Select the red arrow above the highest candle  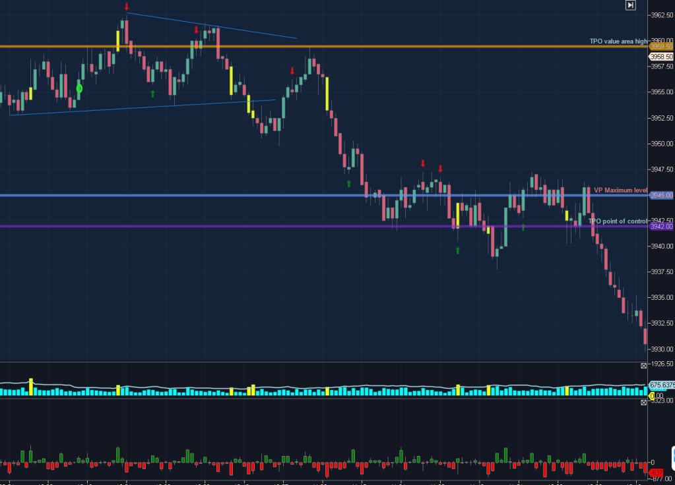(126, 7)
